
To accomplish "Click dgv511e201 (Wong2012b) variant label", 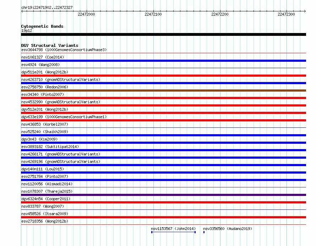I will pos(45,72).
